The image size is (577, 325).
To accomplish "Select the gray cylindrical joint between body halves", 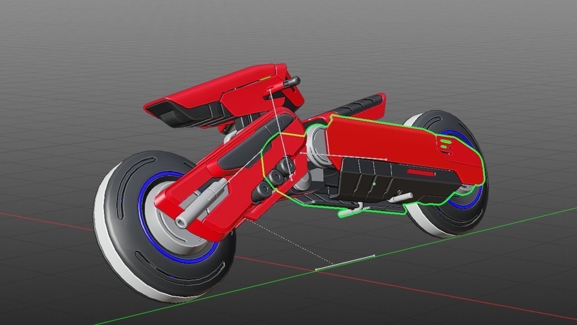I will pyautogui.click(x=317, y=144).
